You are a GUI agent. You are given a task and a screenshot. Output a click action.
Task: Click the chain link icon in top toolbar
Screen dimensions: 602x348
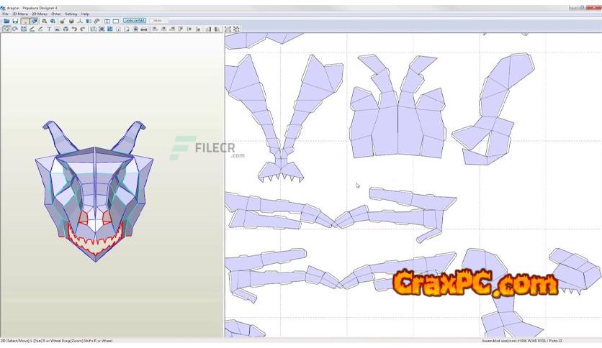pos(96,21)
